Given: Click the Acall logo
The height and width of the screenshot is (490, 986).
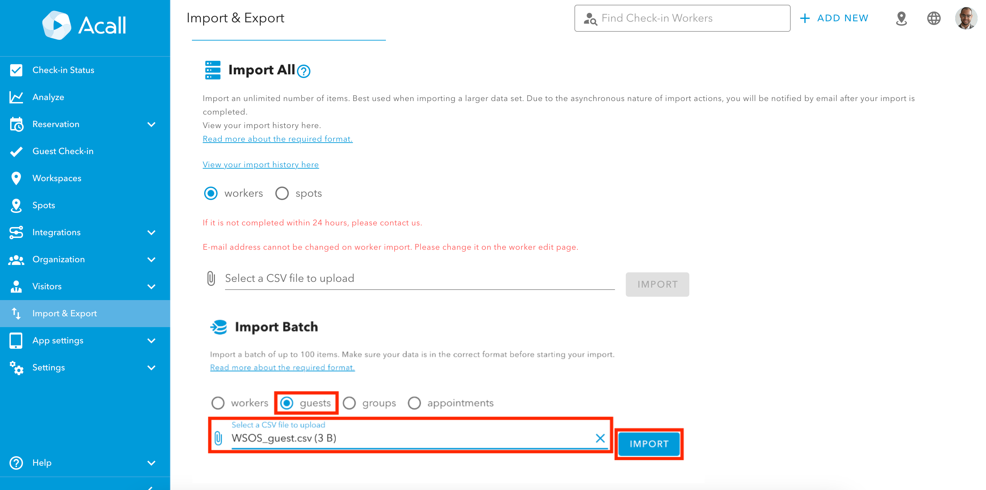Looking at the screenshot, I should tap(84, 25).
